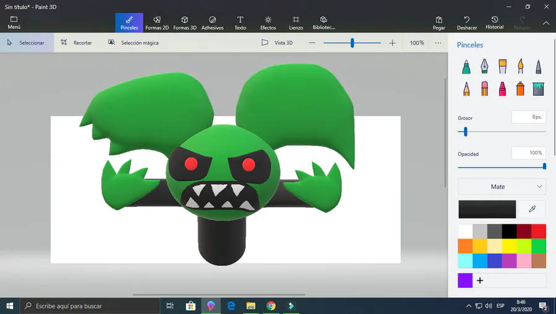556x314 pixels.
Task: Open File Explorer from taskbar
Action: click(x=251, y=306)
